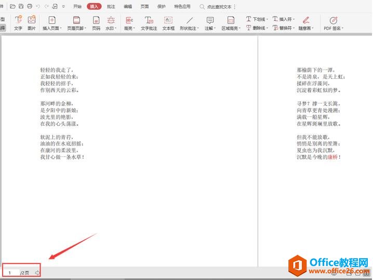The height and width of the screenshot is (280, 373).
Task: Switch to the 页面 tab
Action: coord(144,6)
